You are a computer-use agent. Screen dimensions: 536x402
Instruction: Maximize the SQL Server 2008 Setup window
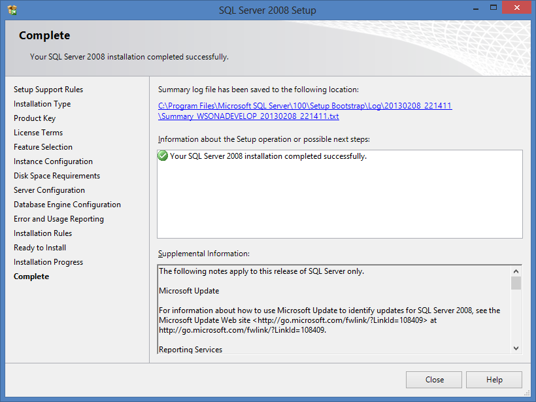click(x=493, y=8)
